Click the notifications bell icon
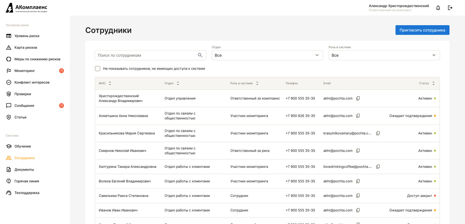Viewport: 465px width, 224px height. [x=438, y=8]
